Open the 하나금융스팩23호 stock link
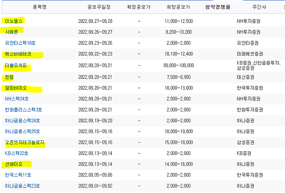Image resolution: width=285 pixels, height=193 pixels. [x=22, y=186]
